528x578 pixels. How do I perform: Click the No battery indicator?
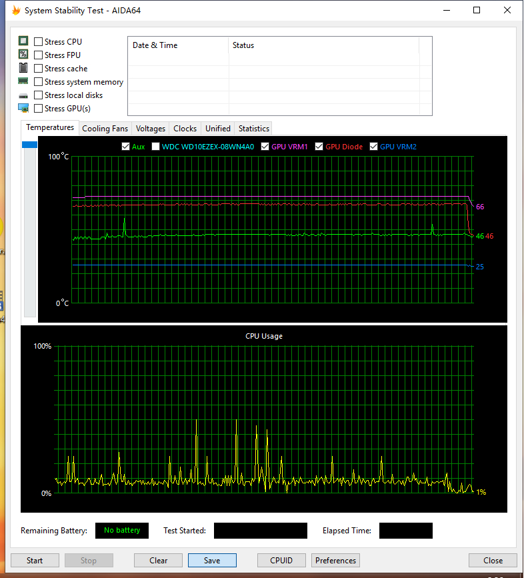click(x=122, y=531)
